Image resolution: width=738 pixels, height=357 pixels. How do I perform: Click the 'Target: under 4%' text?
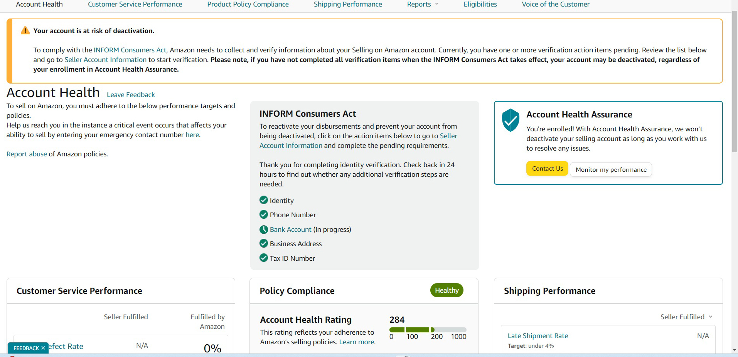[531, 346]
